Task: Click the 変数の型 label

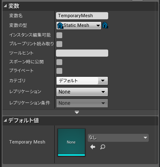Action: pos(18,25)
